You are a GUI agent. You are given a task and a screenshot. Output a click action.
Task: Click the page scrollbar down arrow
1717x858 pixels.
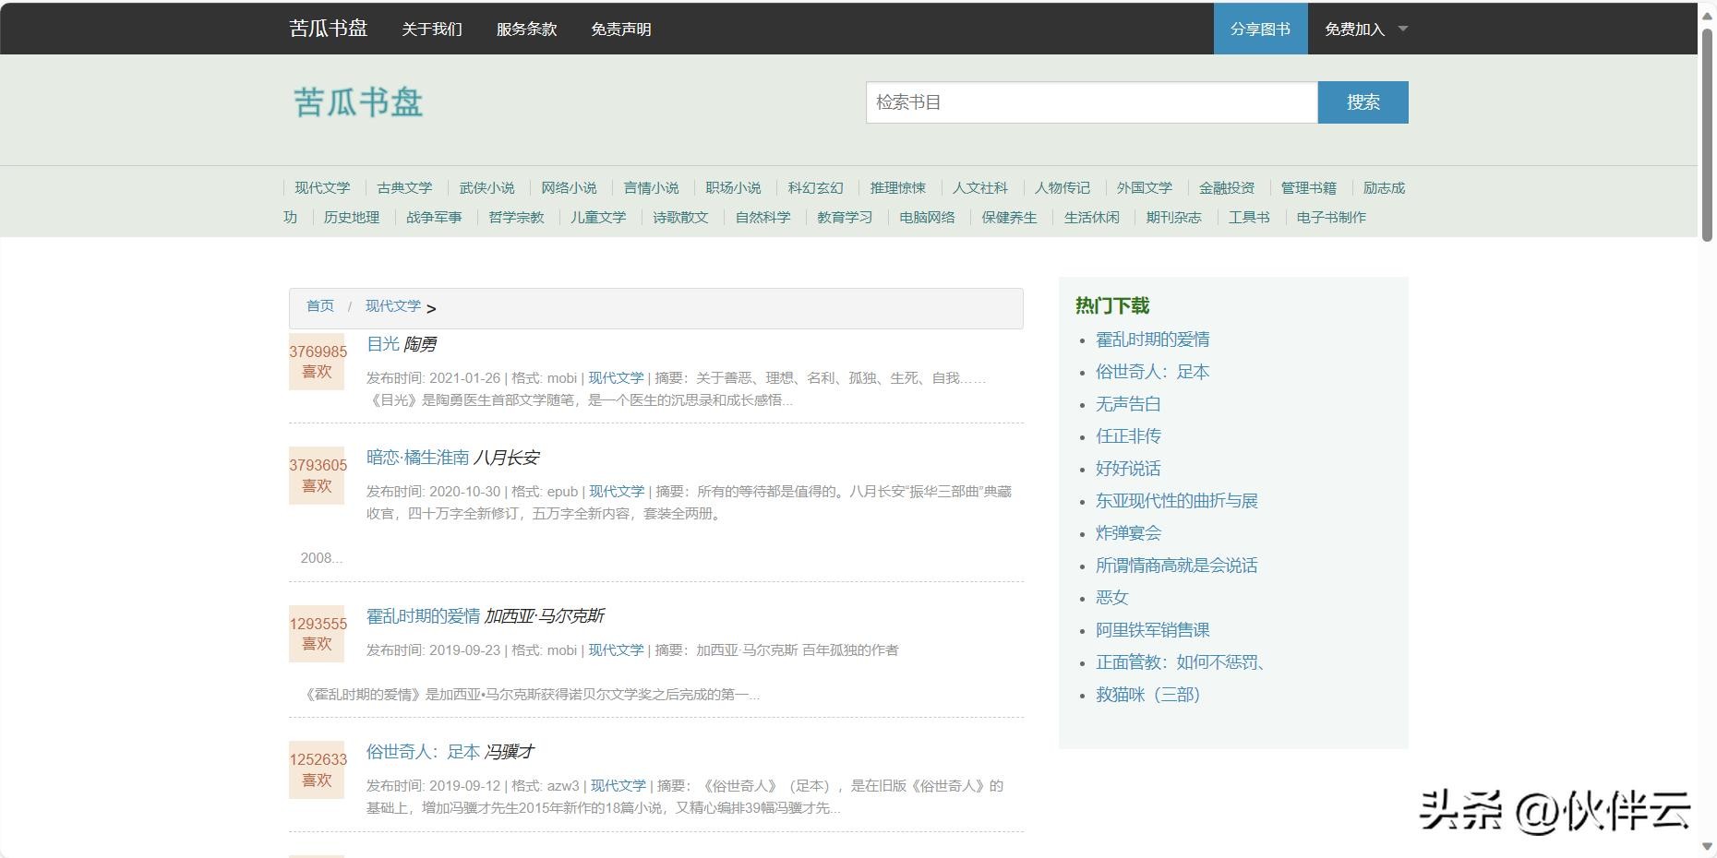point(1707,846)
